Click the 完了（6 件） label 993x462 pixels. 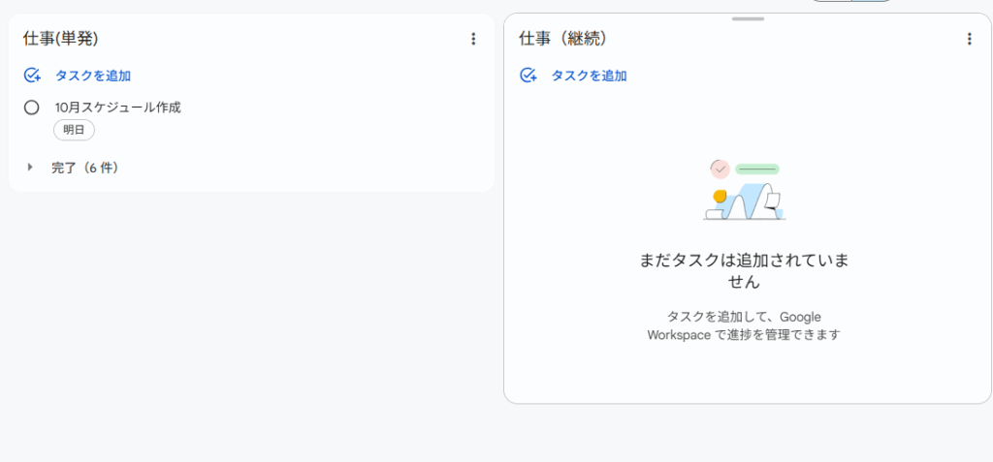pos(85,168)
